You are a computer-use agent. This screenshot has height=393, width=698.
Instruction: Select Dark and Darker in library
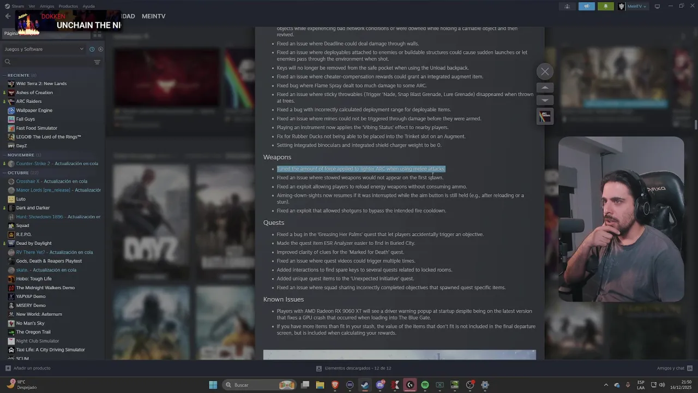[33, 208]
